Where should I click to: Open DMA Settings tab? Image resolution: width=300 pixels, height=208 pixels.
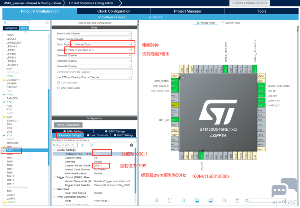pos(73,131)
